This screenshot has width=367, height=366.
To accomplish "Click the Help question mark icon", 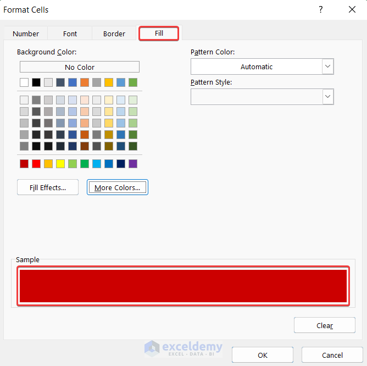I will [321, 9].
